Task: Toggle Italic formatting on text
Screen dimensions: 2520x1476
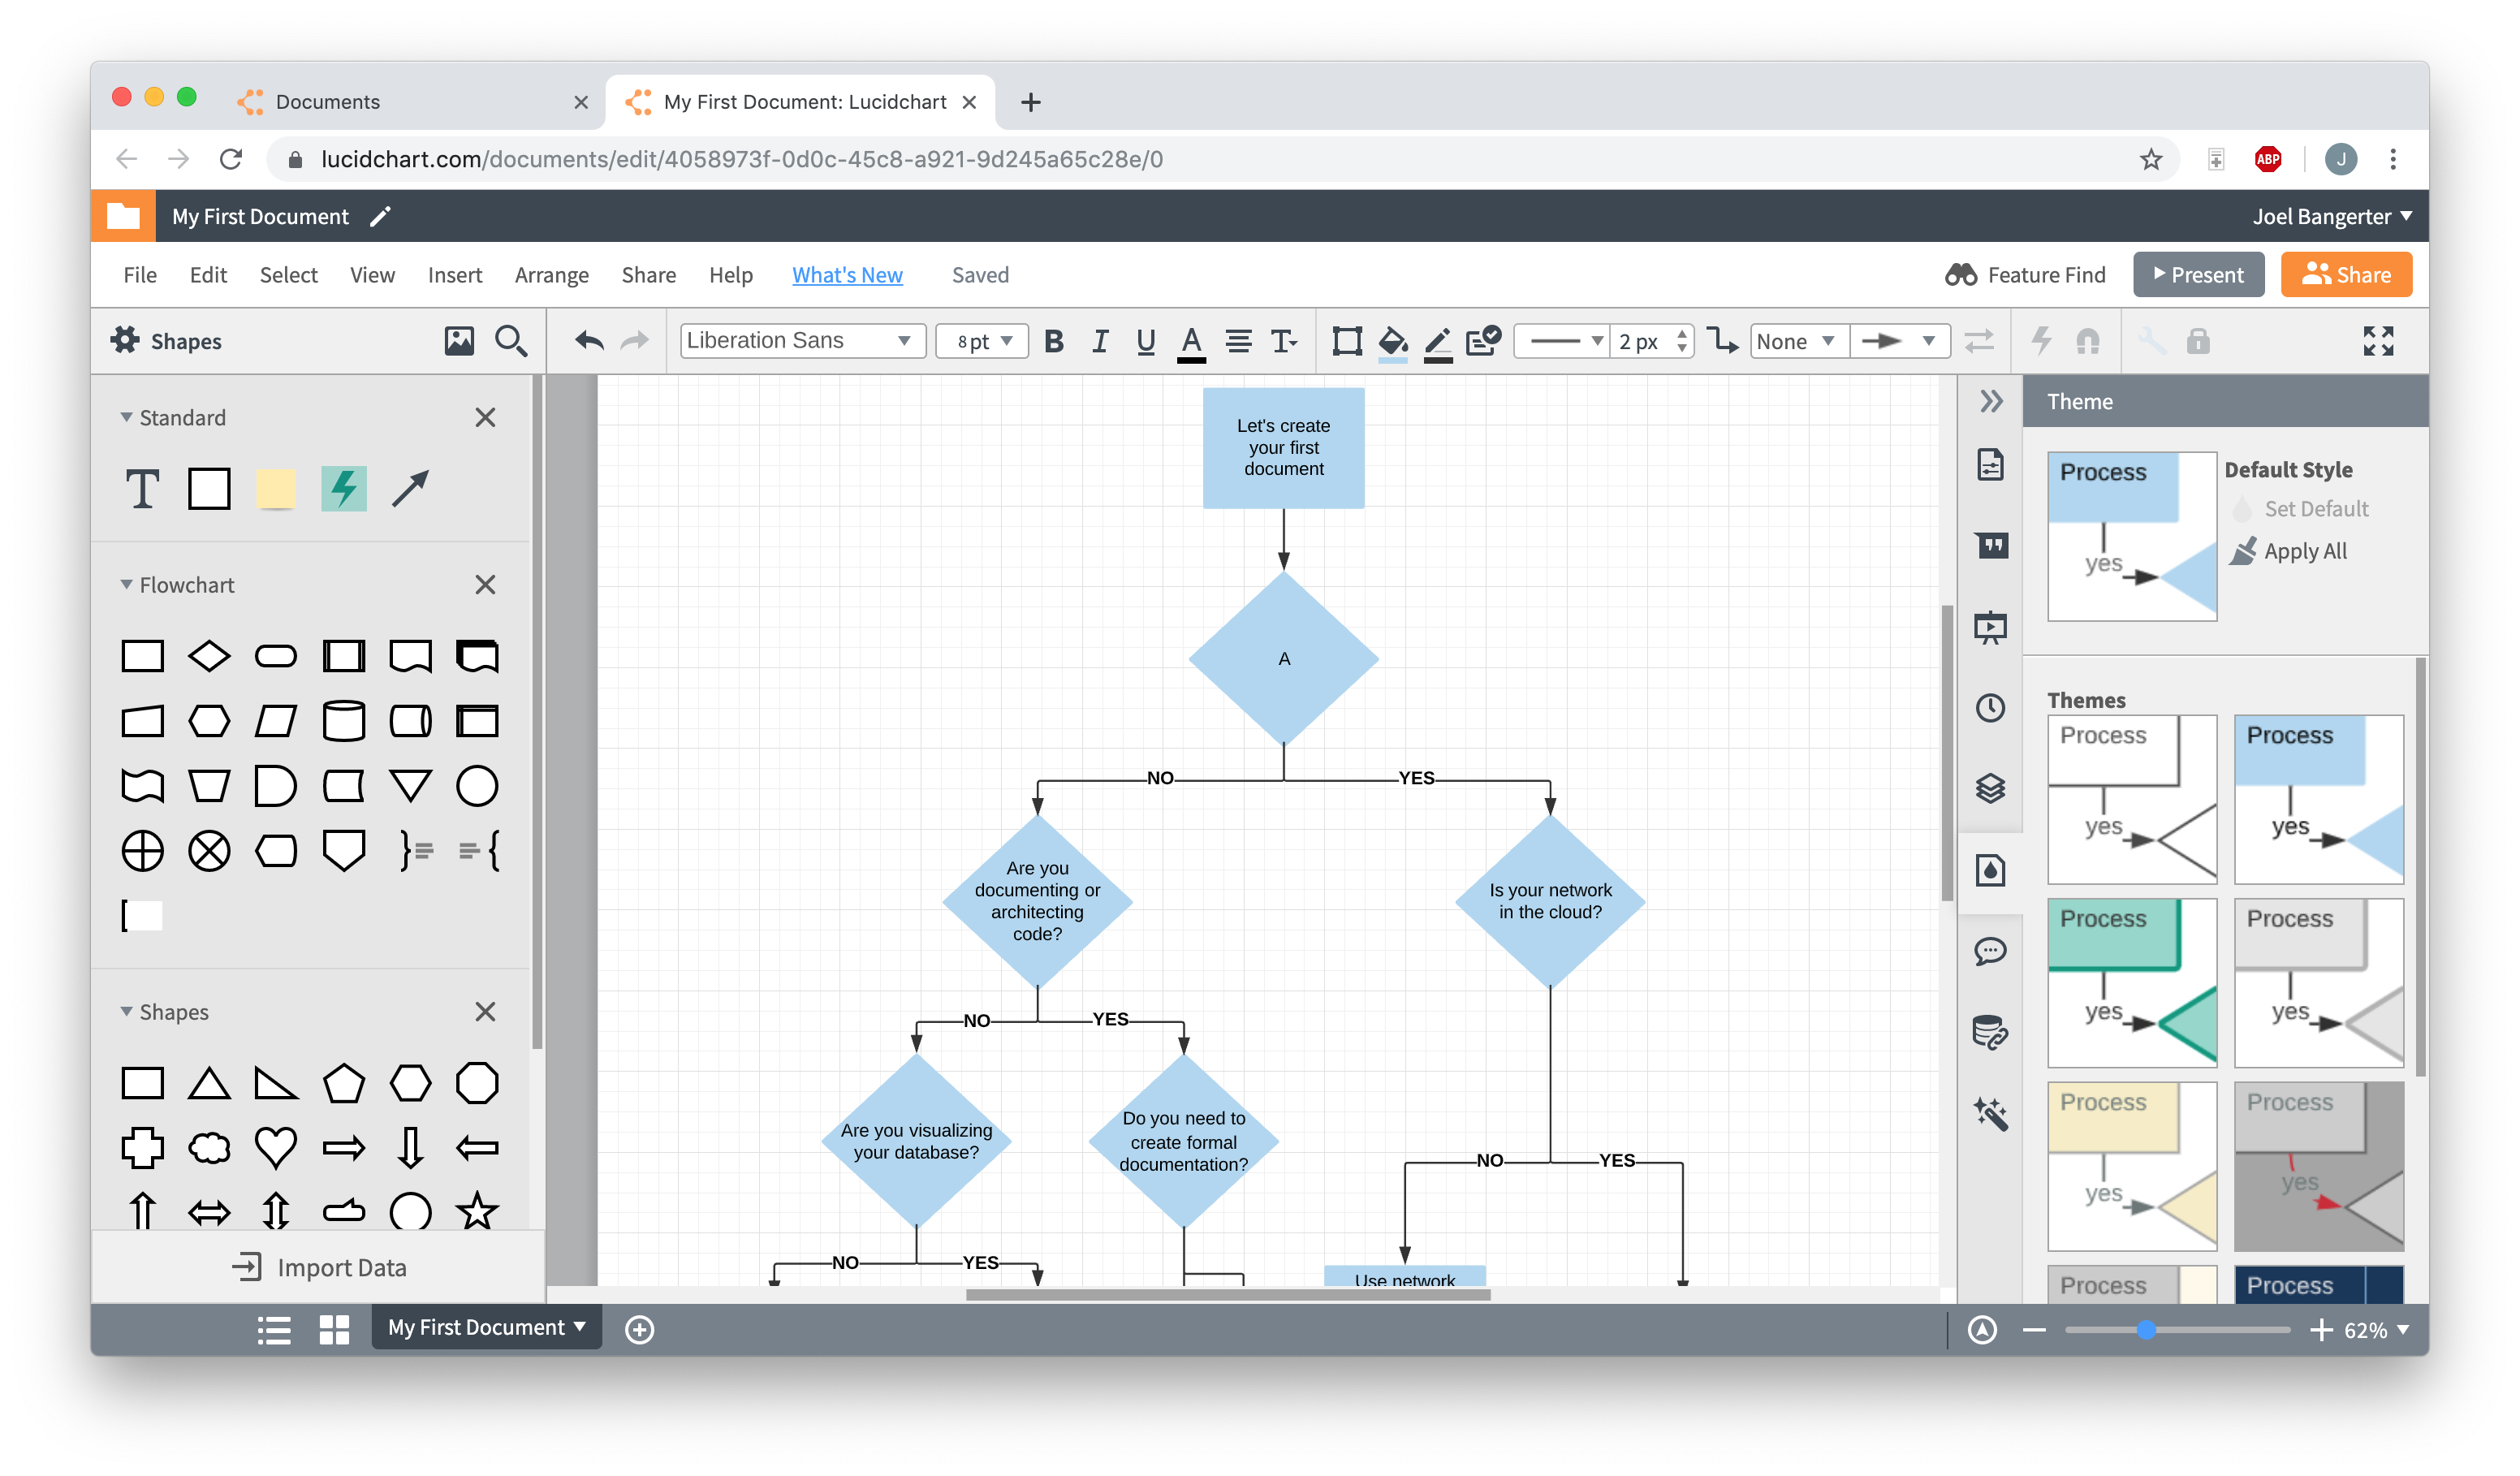Action: pyautogui.click(x=1096, y=341)
